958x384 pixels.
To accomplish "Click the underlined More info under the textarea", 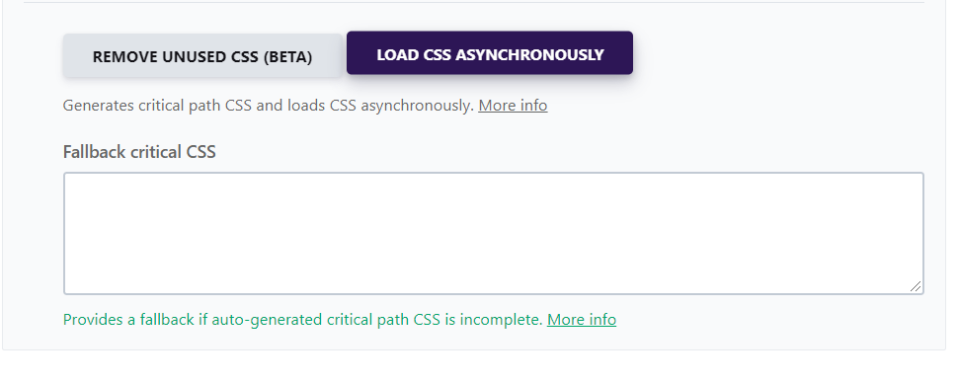I will click(581, 320).
